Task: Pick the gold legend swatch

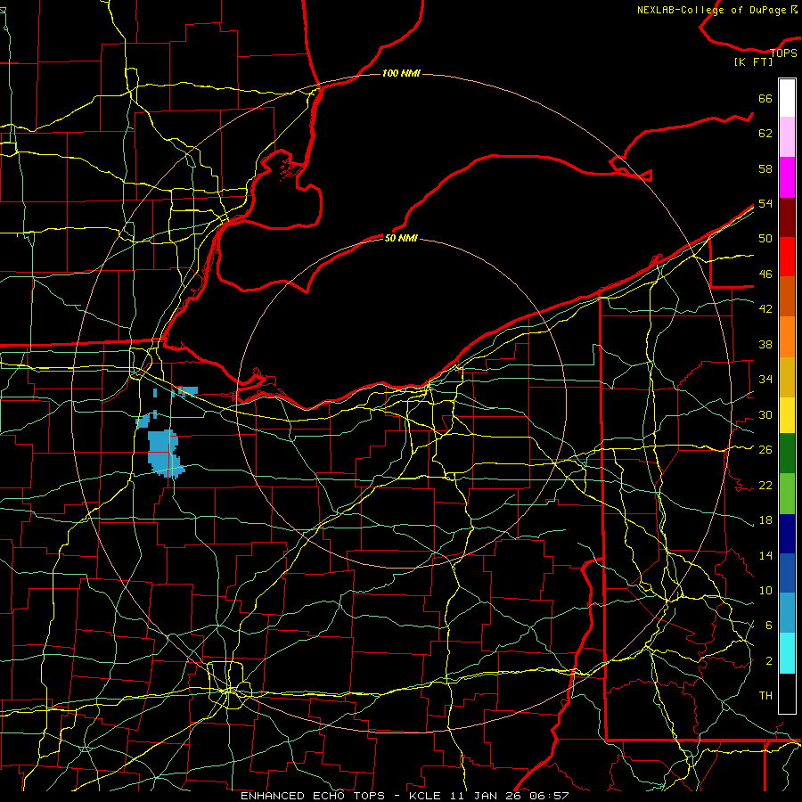Action: pyautogui.click(x=787, y=376)
